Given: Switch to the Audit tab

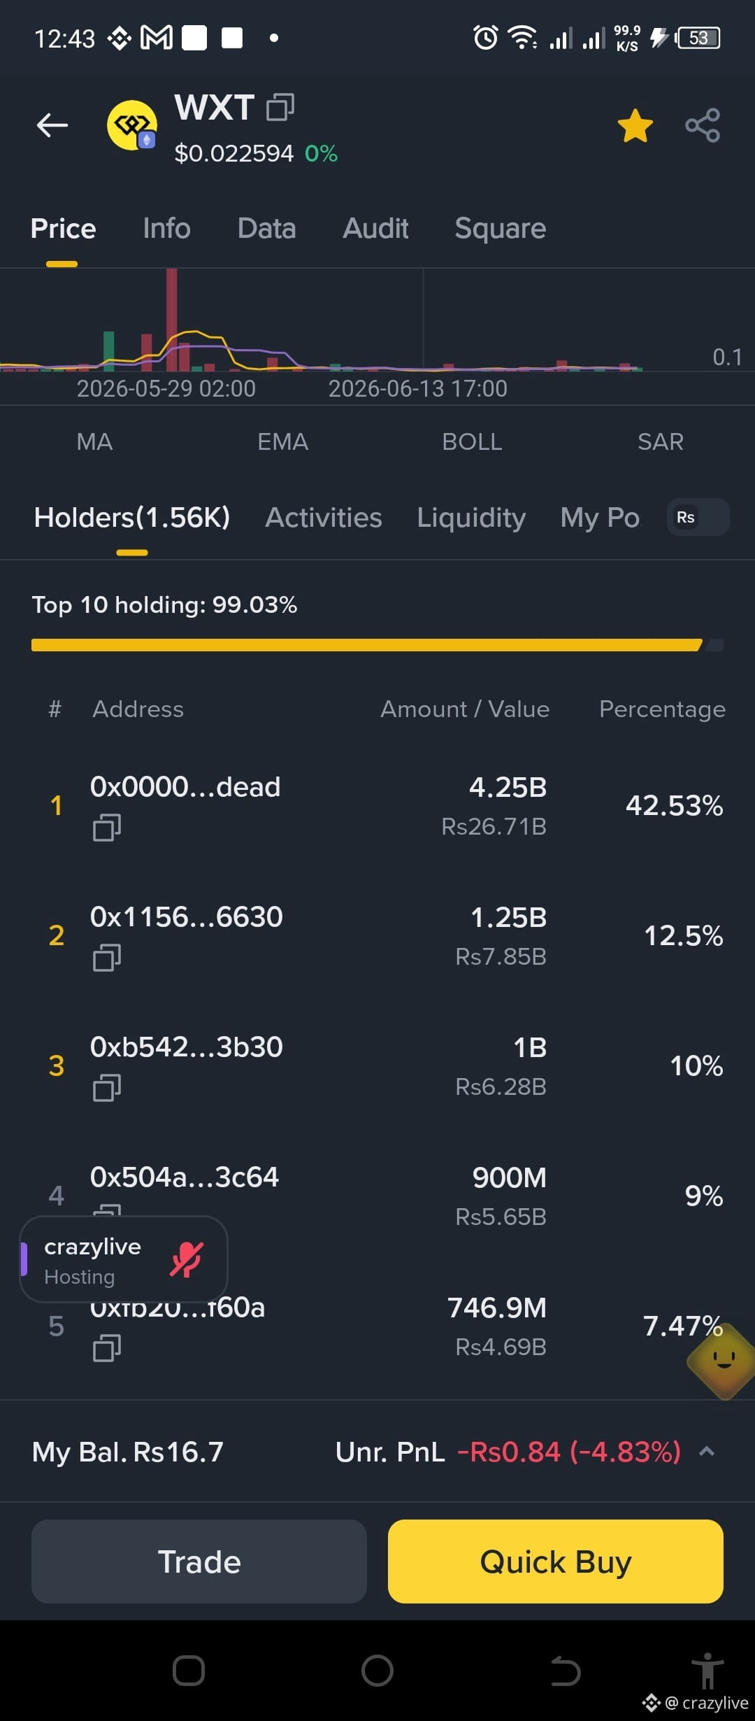Looking at the screenshot, I should coord(375,228).
